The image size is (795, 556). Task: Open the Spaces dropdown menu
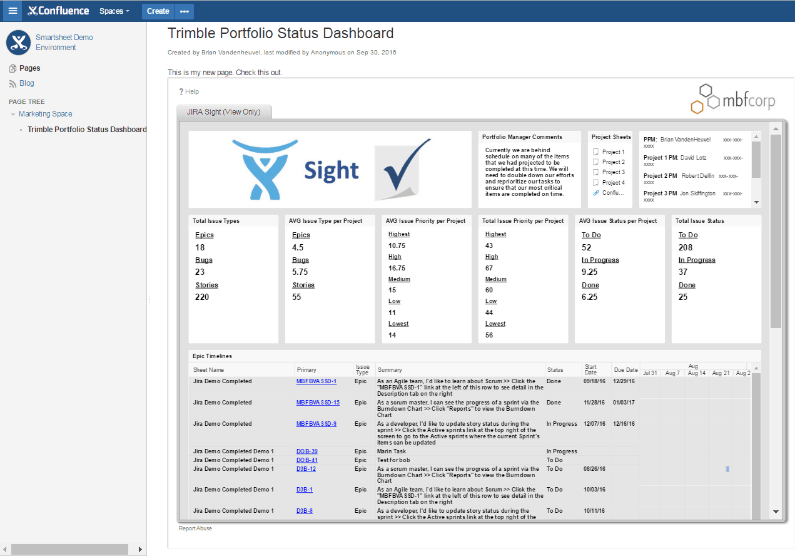coord(114,11)
